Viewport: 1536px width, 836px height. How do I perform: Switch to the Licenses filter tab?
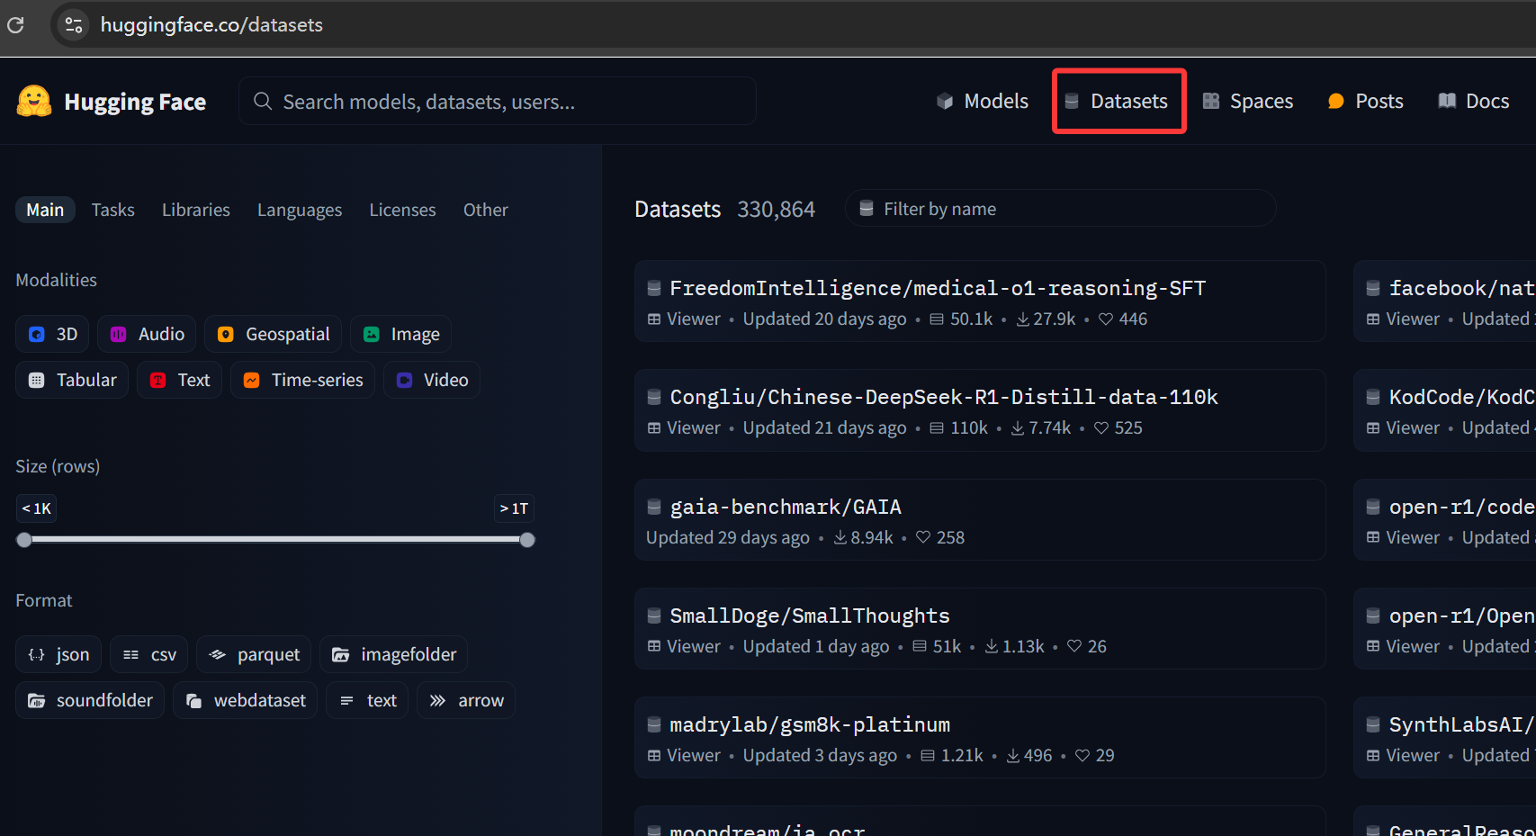[x=402, y=210]
